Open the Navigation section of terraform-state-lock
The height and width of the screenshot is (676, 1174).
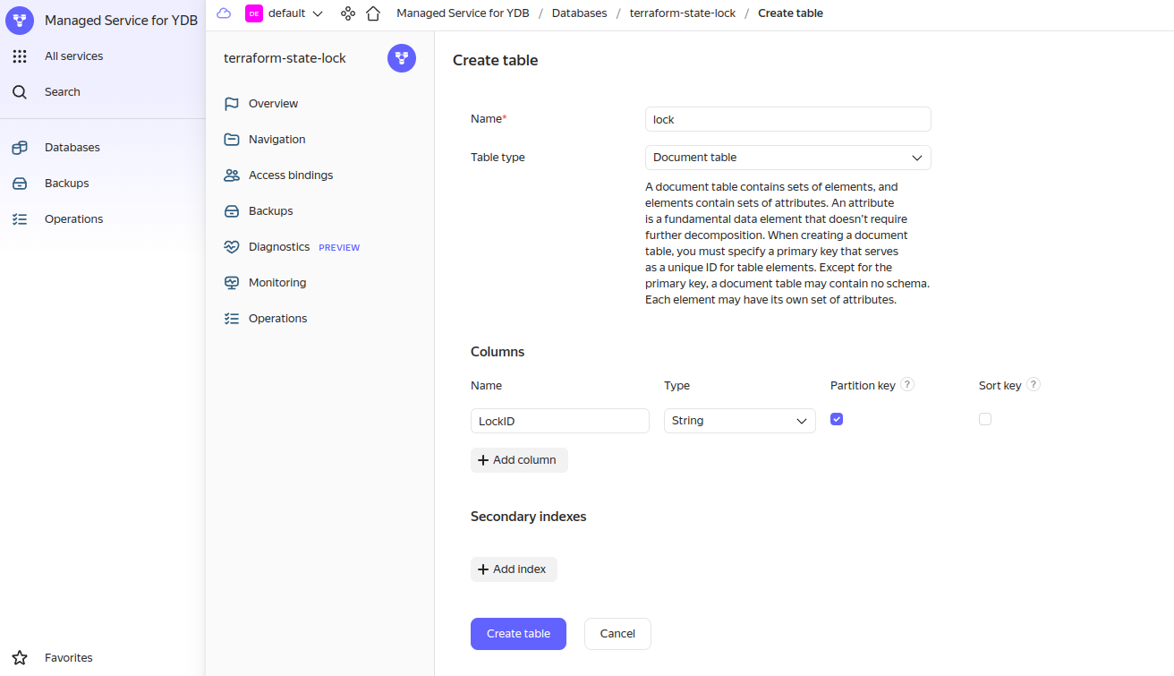277,139
